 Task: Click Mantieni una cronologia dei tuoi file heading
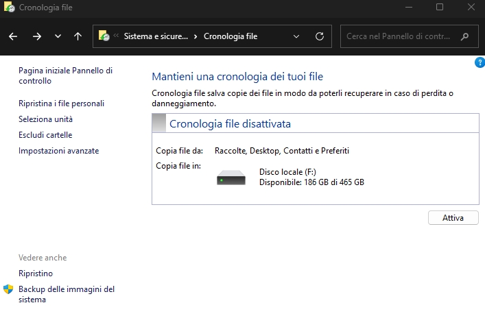[x=237, y=76]
